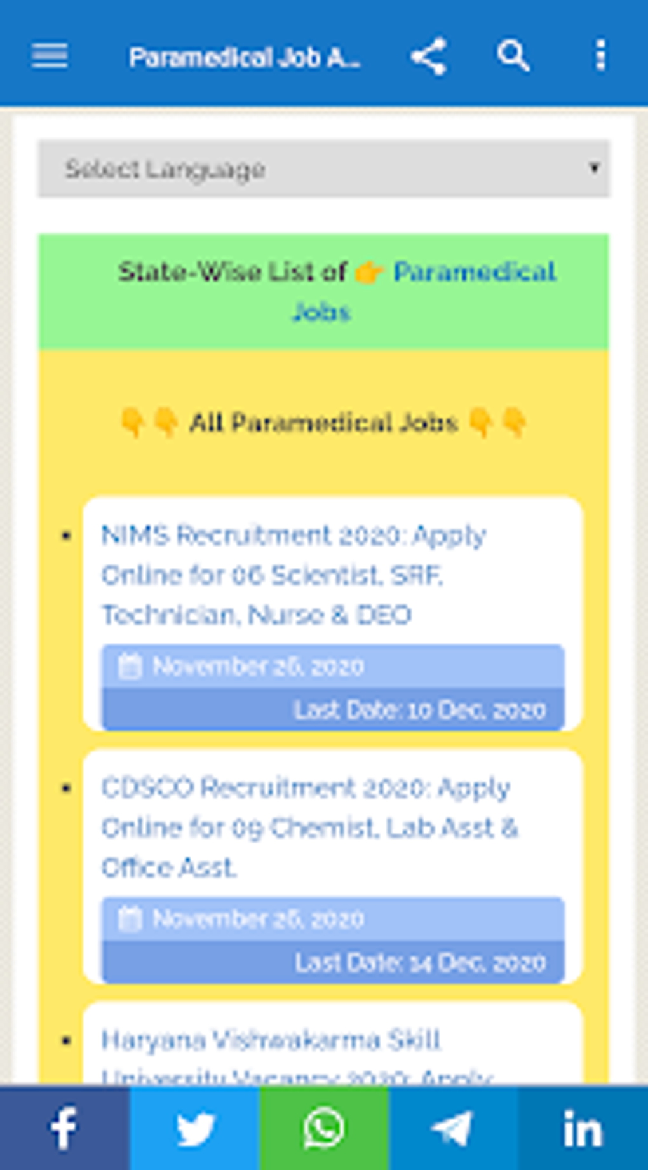Open the navigation menu via hamburger icon
Image resolution: width=648 pixels, height=1170 pixels.
[50, 57]
